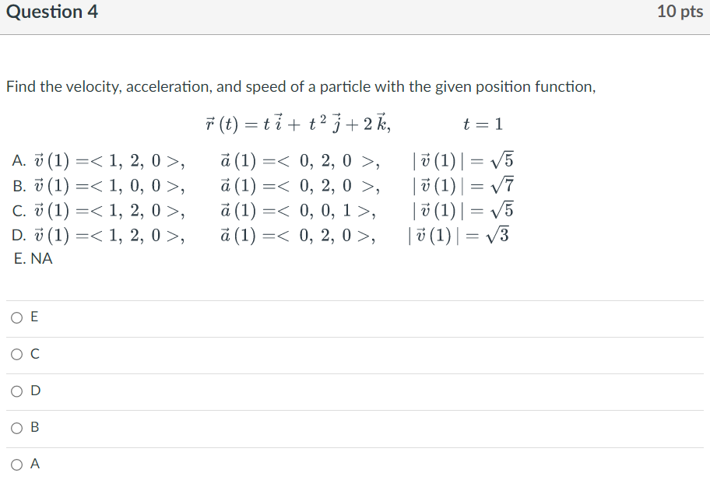Click the answer label C next to its radio
Image resolution: width=710 pixels, height=494 pixels.
[x=33, y=354]
